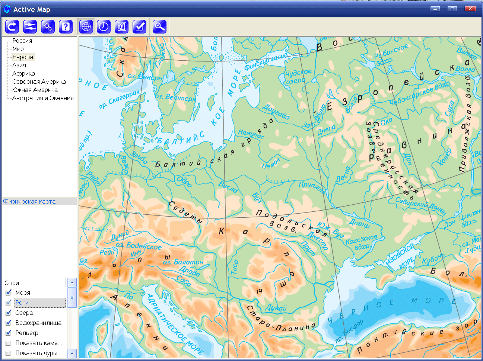This screenshot has height=361, width=483.
Task: Uncheck the Озера layer checkbox
Action: pos(8,313)
